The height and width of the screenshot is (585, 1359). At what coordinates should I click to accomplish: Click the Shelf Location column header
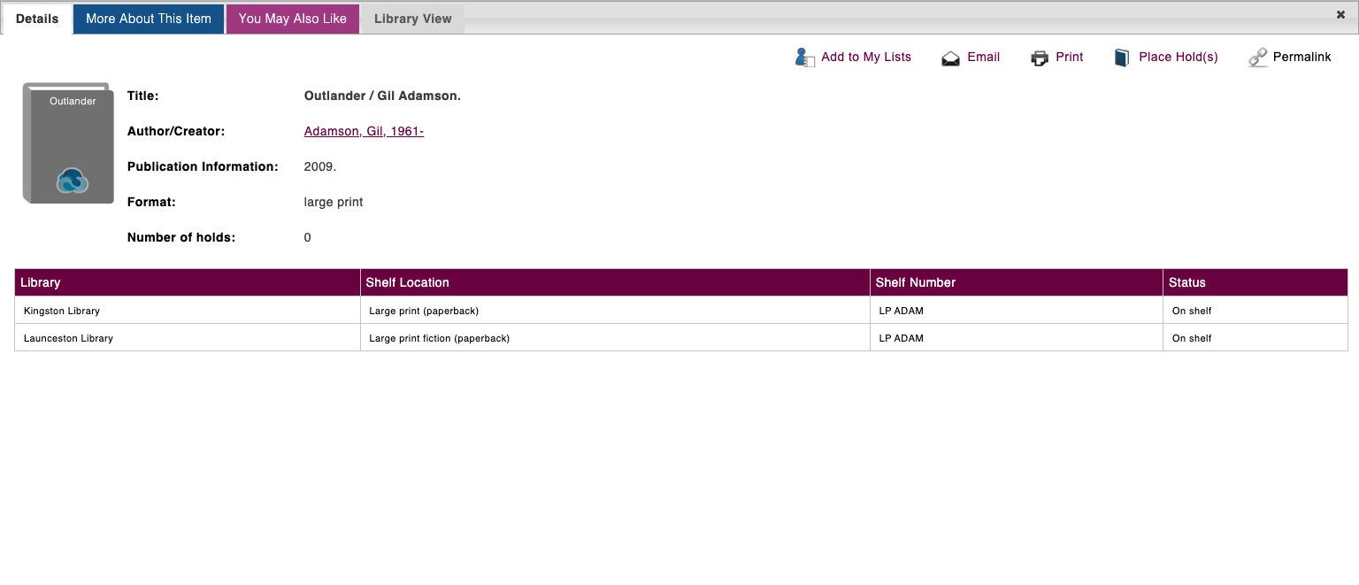407,282
